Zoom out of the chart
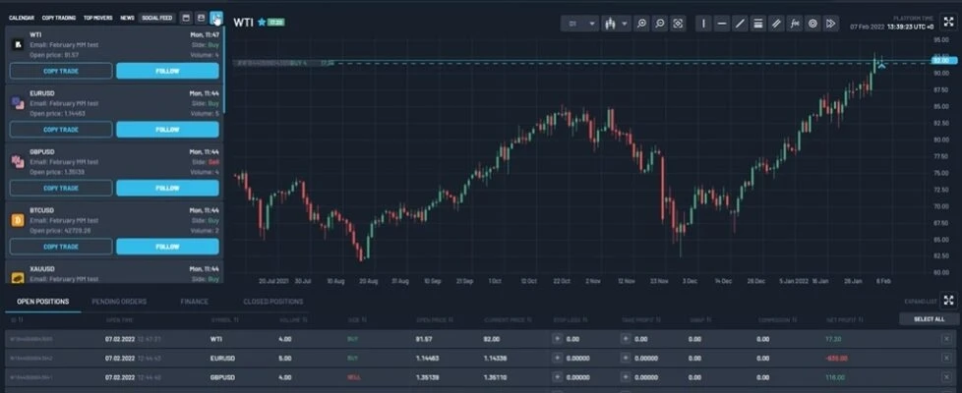This screenshot has width=962, height=393. click(x=660, y=24)
